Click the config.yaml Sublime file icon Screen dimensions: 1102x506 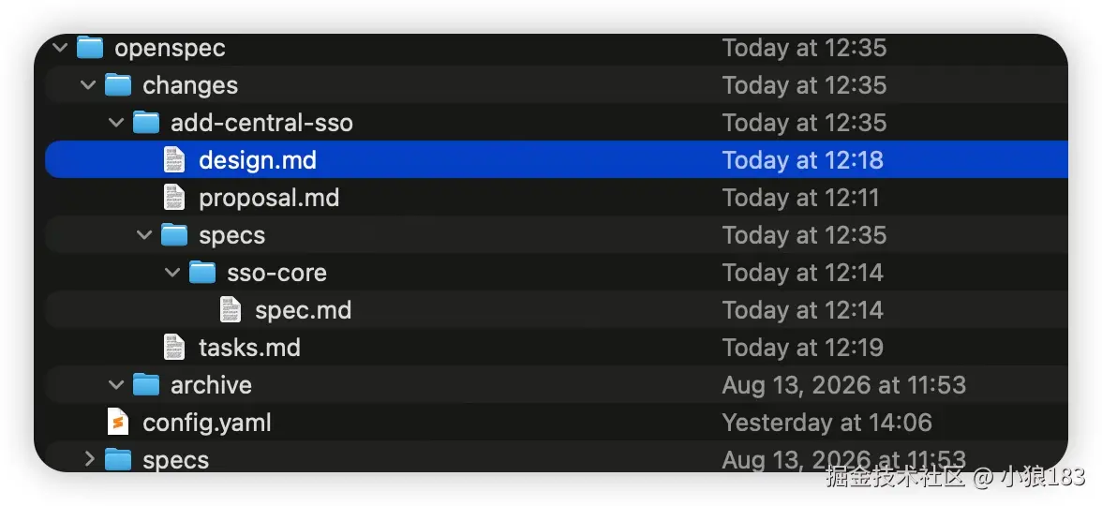tap(118, 423)
